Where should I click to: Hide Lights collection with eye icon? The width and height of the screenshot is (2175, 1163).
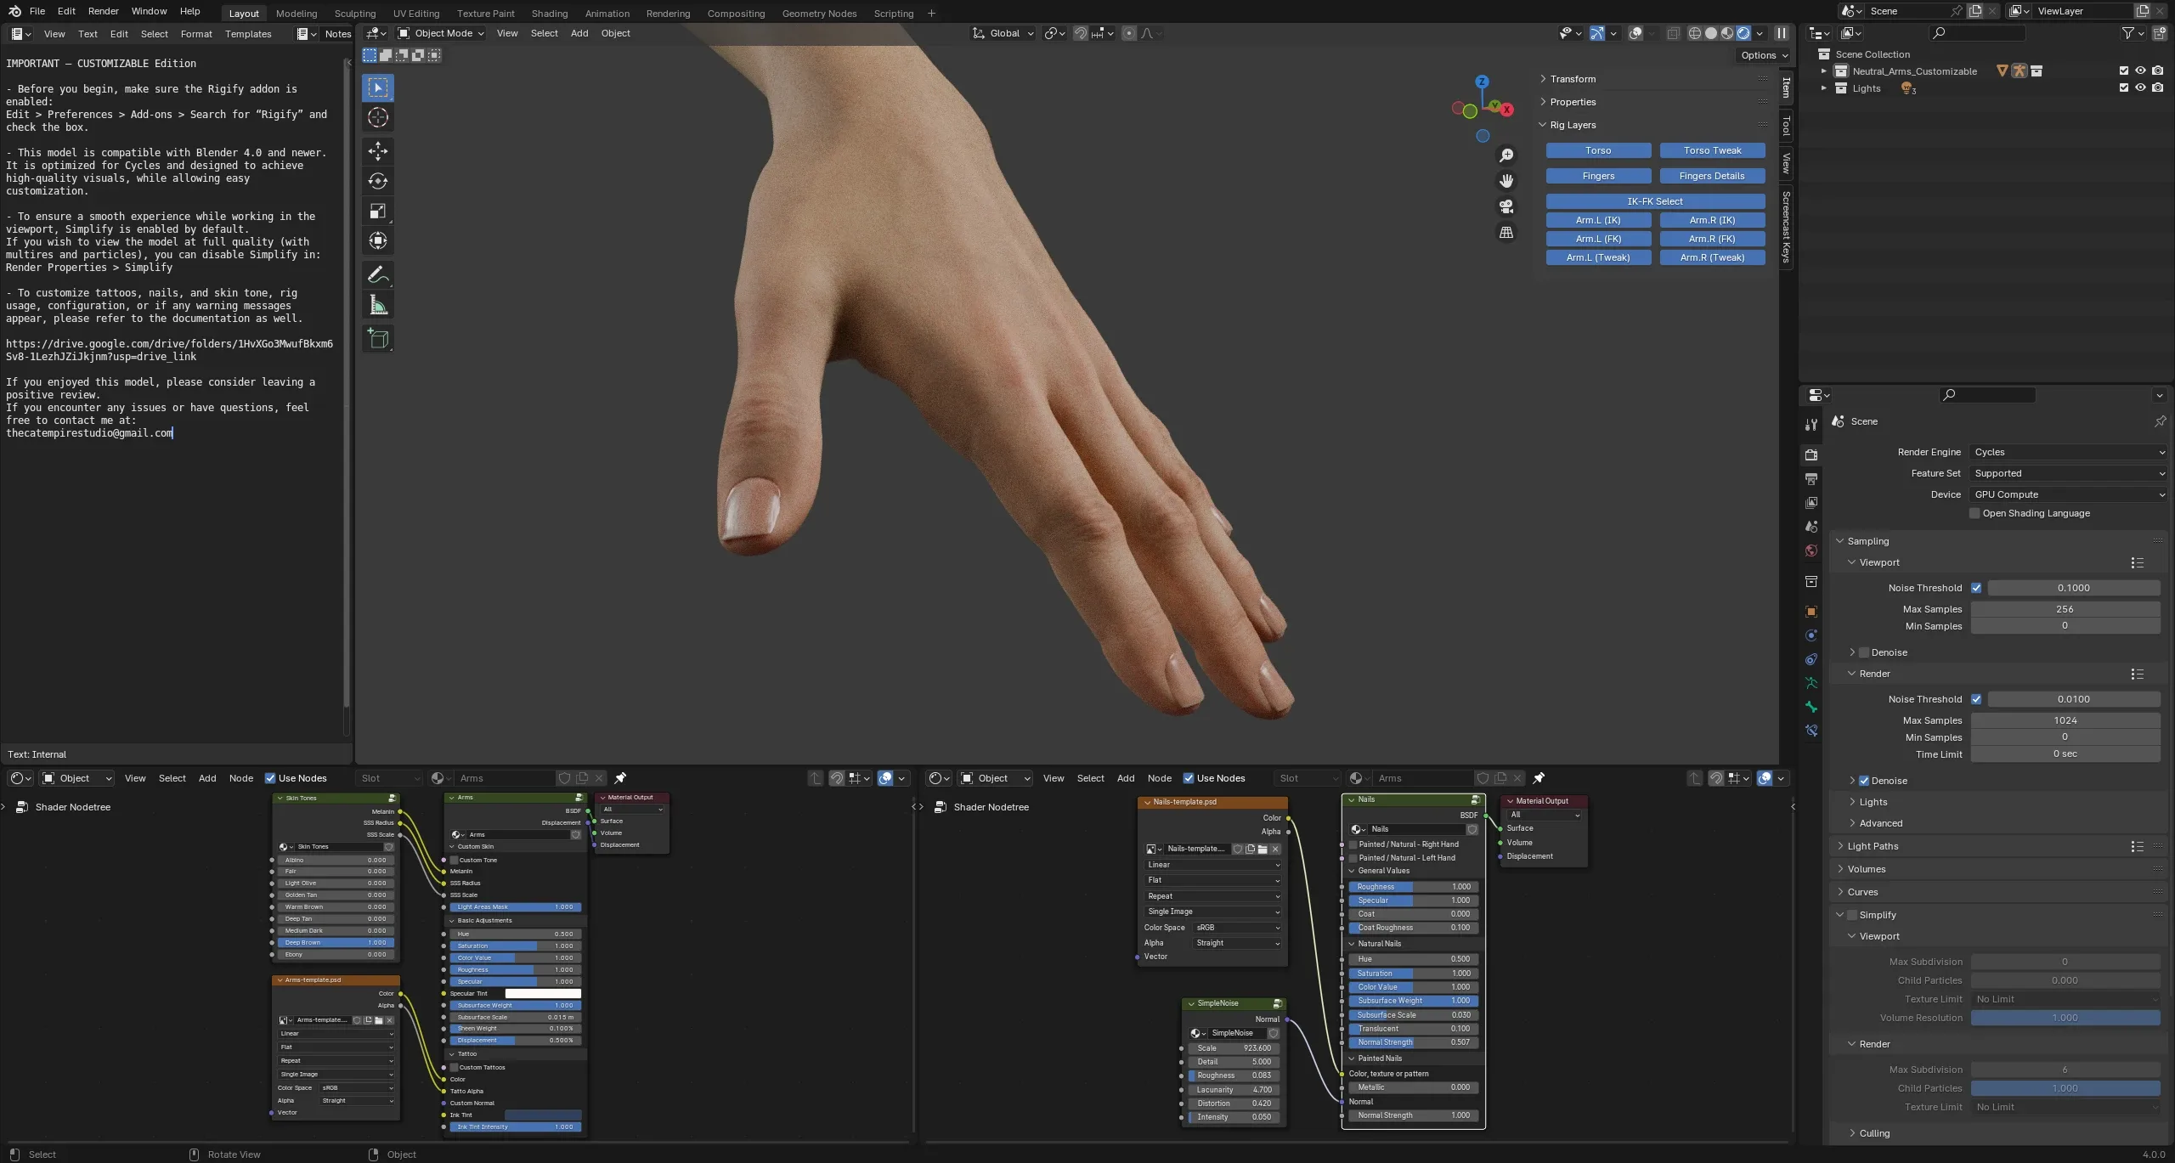(2140, 88)
